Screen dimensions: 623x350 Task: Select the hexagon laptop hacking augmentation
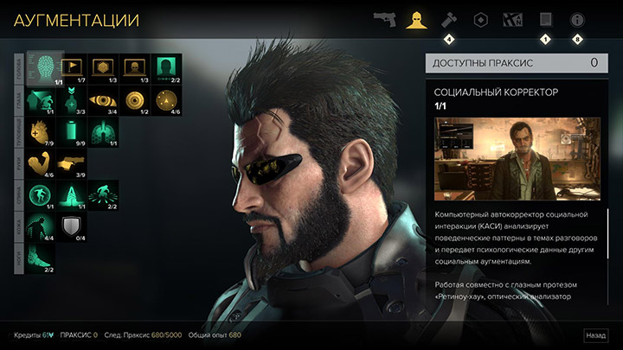(x=103, y=68)
